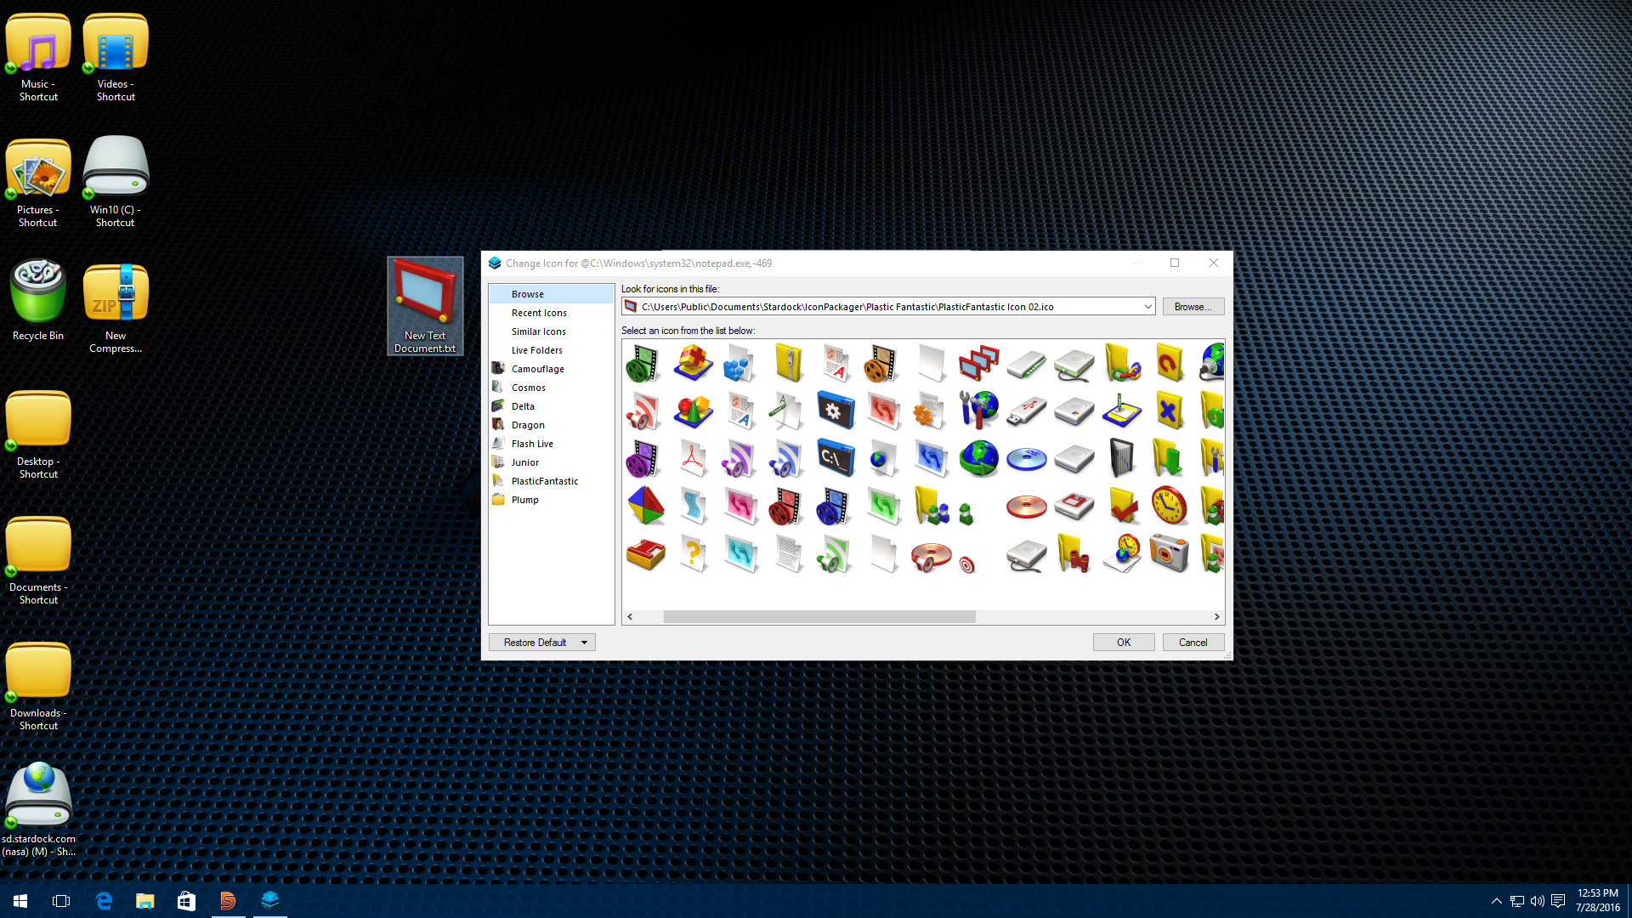Confirm icon choice with OK
Screen dimensions: 1632x918
click(1123, 642)
